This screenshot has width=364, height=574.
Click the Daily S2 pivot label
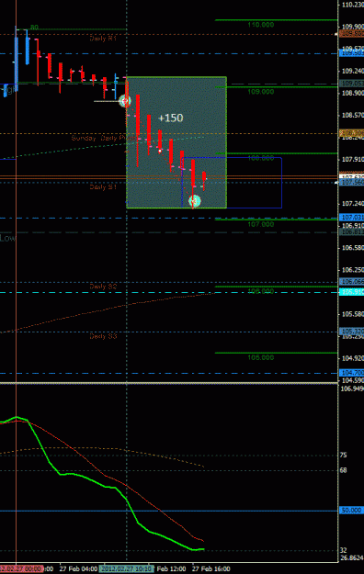pos(103,287)
